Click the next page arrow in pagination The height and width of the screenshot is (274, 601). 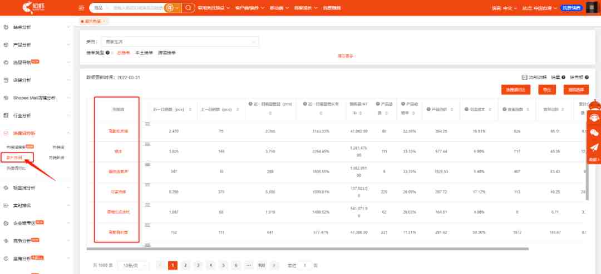(x=274, y=265)
